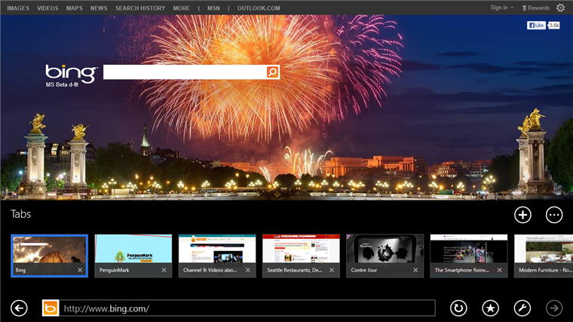Click the refresh page icon
Image resolution: width=573 pixels, height=322 pixels.
(x=458, y=308)
